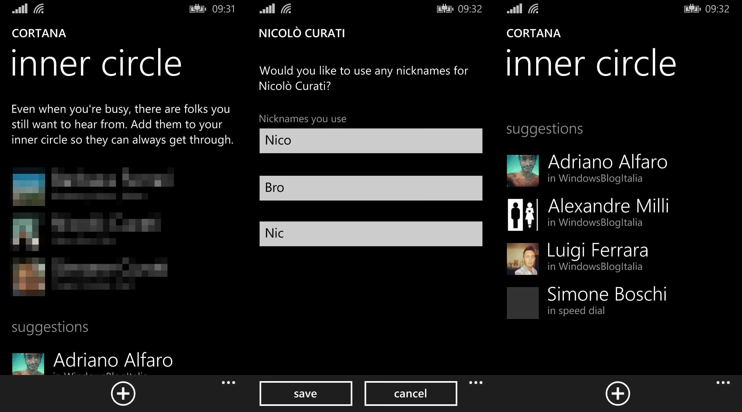
Task: Edit the Bro nickname field
Action: 371,188
